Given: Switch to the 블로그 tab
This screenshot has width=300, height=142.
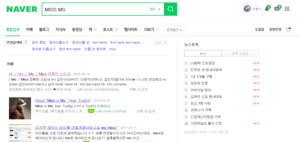Looking at the screenshot, I should pyautogui.click(x=44, y=30).
